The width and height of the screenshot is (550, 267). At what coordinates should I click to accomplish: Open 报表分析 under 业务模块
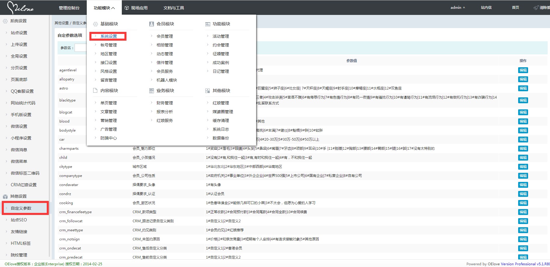[x=165, y=112]
